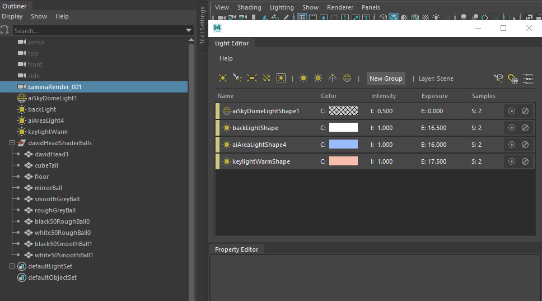Click the aiSkyDomeLightShape1 intensity value 0.500
542x301 pixels.
pos(385,111)
